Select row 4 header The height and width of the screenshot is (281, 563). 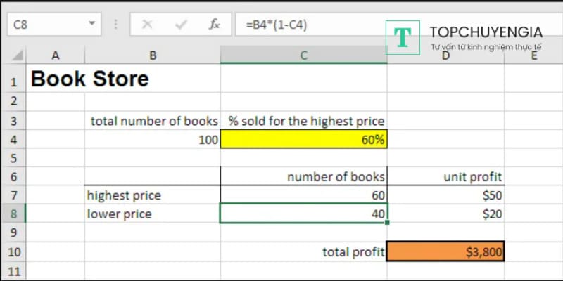coord(13,140)
